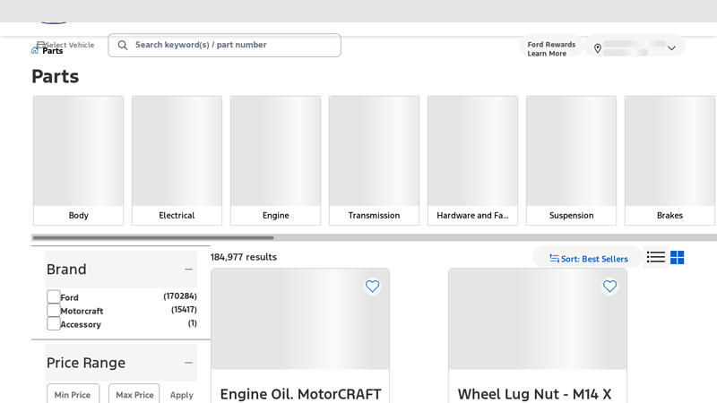Check the Ford brand filter

coord(54,296)
